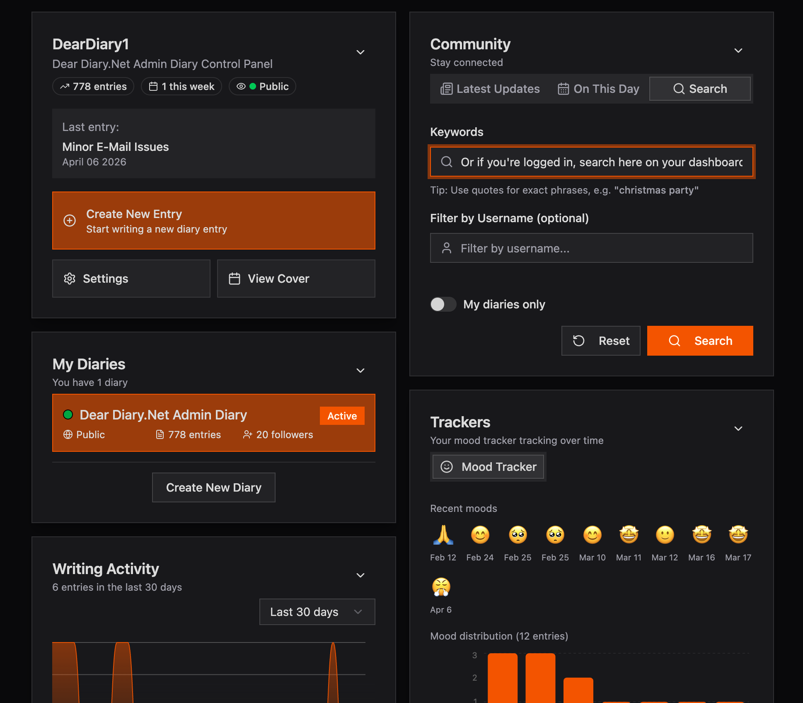Open the Last 30 days dropdown
The width and height of the screenshot is (803, 703).
317,612
